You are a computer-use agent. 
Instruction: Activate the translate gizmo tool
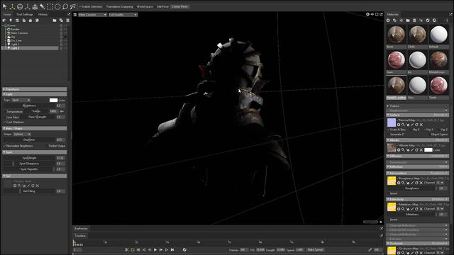point(12,6)
